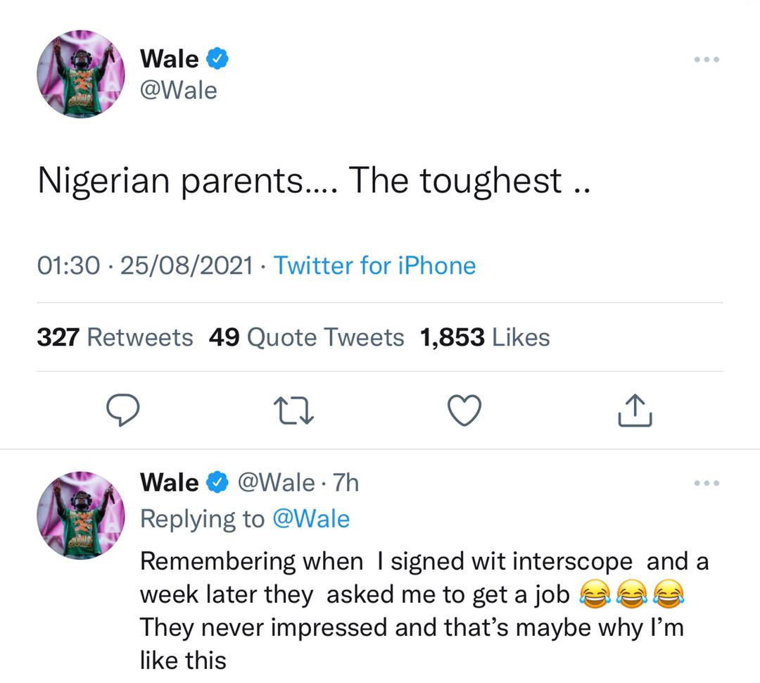Click the 01:30 · 25/08/2021 timestamp
Screen dimensions: 760x683
145,266
